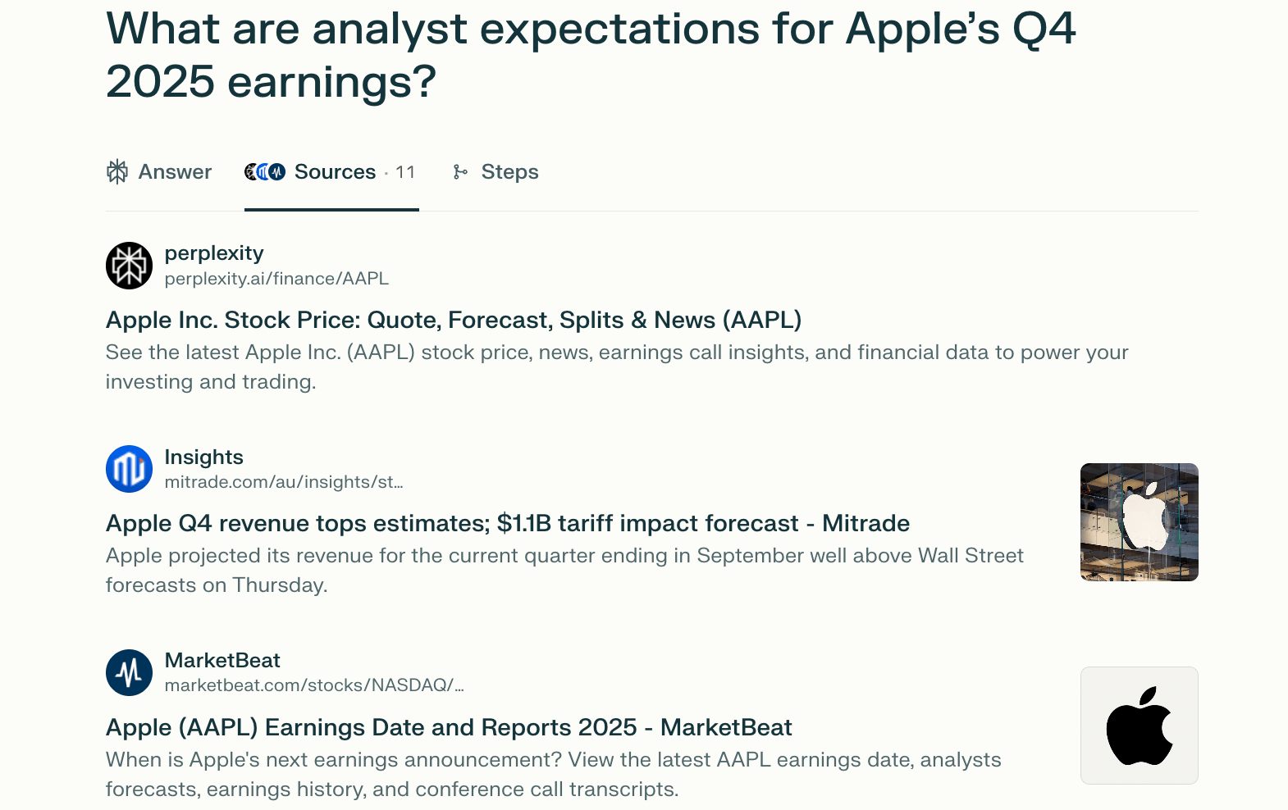Click the page question heading
The width and height of the screenshot is (1288, 810).
tap(590, 55)
